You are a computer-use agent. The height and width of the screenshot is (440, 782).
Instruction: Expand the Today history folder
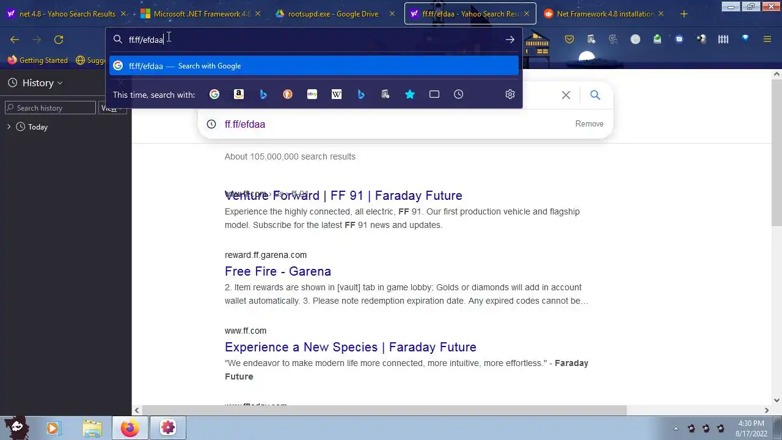pyautogui.click(x=9, y=127)
